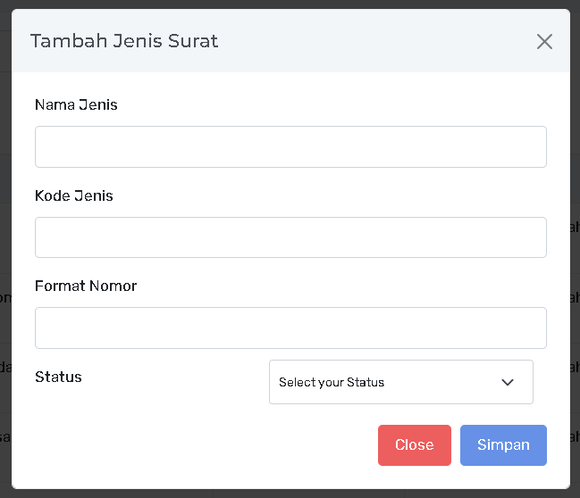The width and height of the screenshot is (580, 498).
Task: Click the 'Tambah Jenis Surat' dialog title
Action: point(124,41)
